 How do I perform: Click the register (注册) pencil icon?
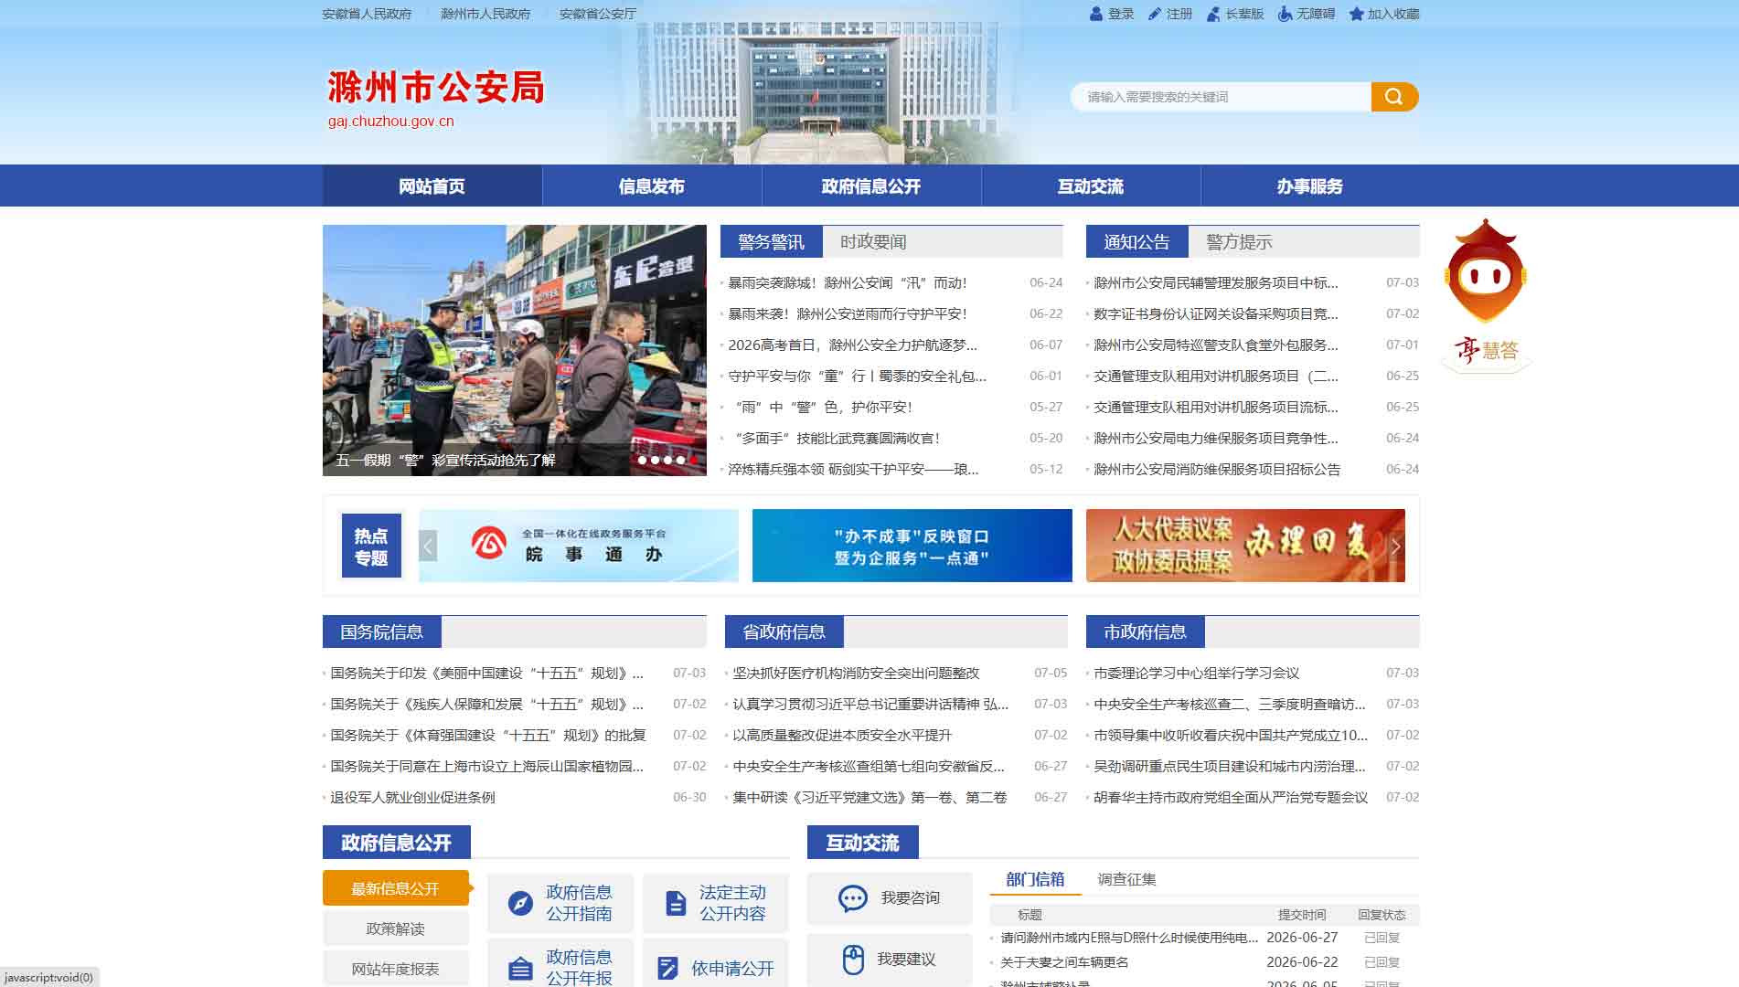click(x=1155, y=14)
